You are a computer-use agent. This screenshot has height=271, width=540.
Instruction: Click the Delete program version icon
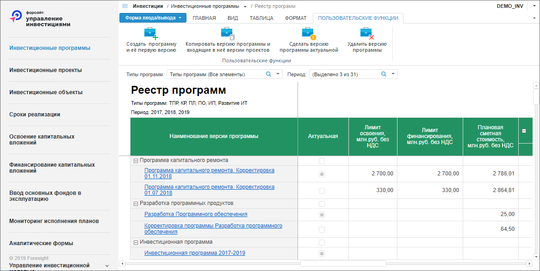point(367,34)
